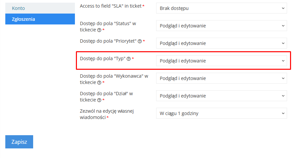This screenshot has height=158, width=298.
Task: Click the Access to field "SLA" label
Action: point(111,6)
